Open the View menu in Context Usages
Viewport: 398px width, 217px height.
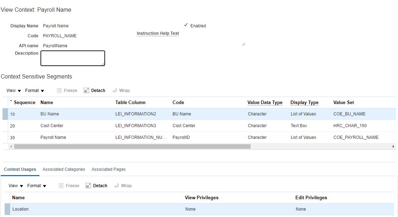tap(16, 186)
